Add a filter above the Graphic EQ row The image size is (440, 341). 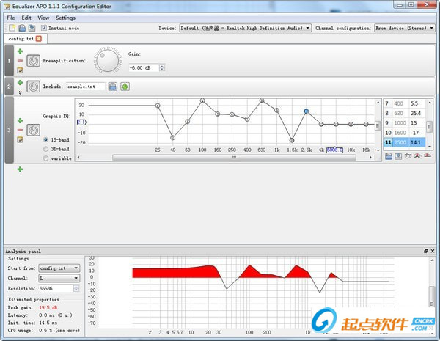click(20, 121)
